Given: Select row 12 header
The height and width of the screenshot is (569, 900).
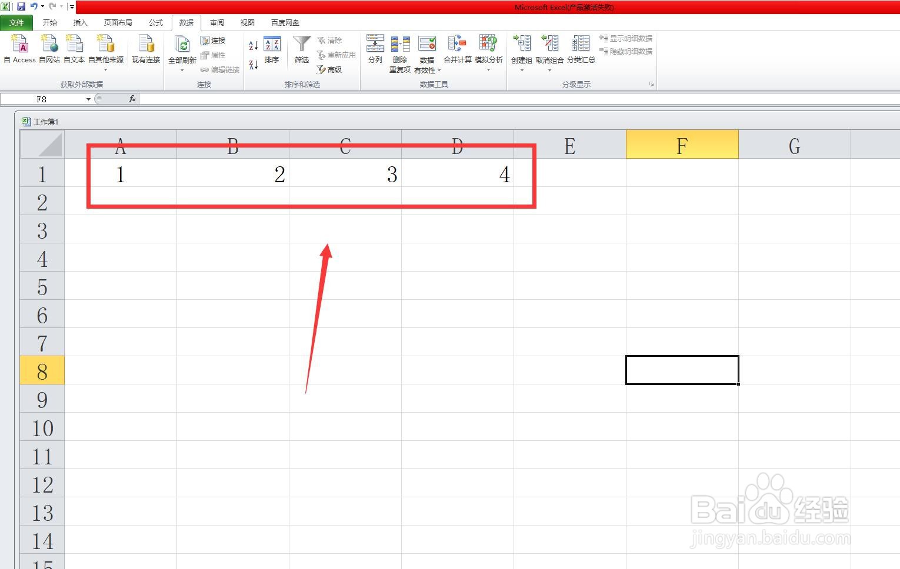Looking at the screenshot, I should point(42,483).
